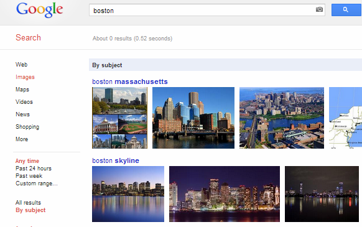Click the red Search heading
Image resolution: width=362 pixels, height=227 pixels.
[28, 38]
